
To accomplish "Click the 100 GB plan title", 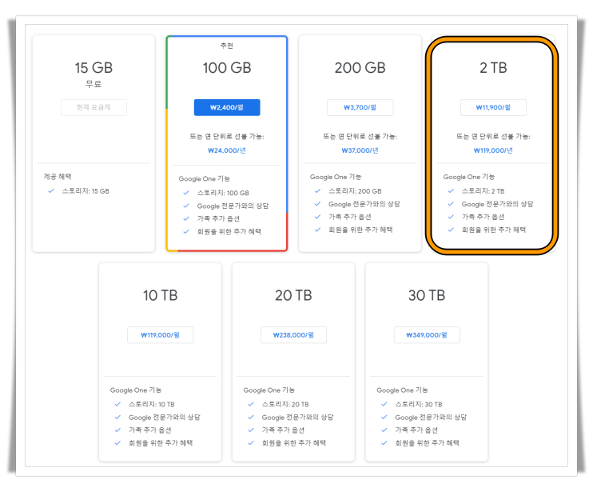I will click(227, 68).
